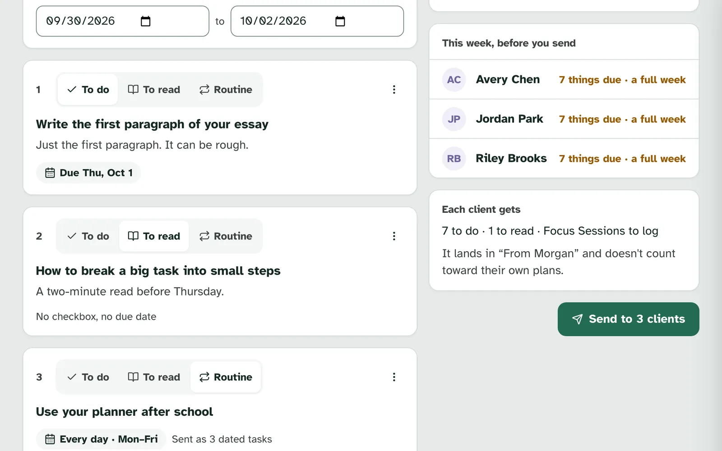
Task: Select To read type for item 2
Action: click(154, 236)
